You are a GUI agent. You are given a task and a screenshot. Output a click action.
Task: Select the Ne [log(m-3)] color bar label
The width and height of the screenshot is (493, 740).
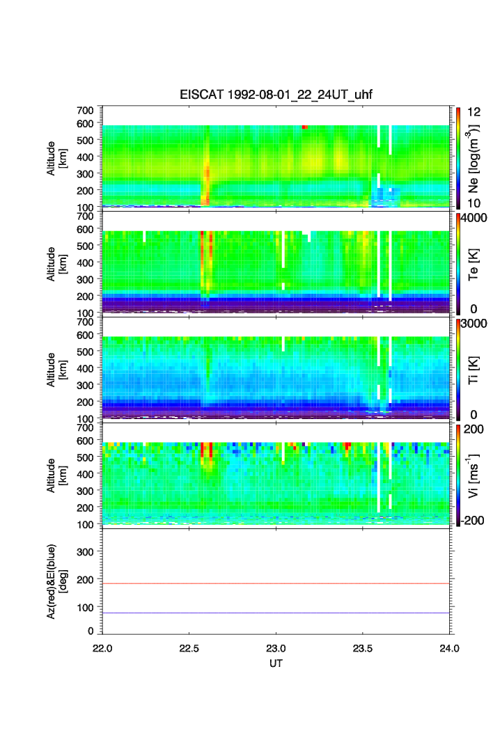(473, 159)
